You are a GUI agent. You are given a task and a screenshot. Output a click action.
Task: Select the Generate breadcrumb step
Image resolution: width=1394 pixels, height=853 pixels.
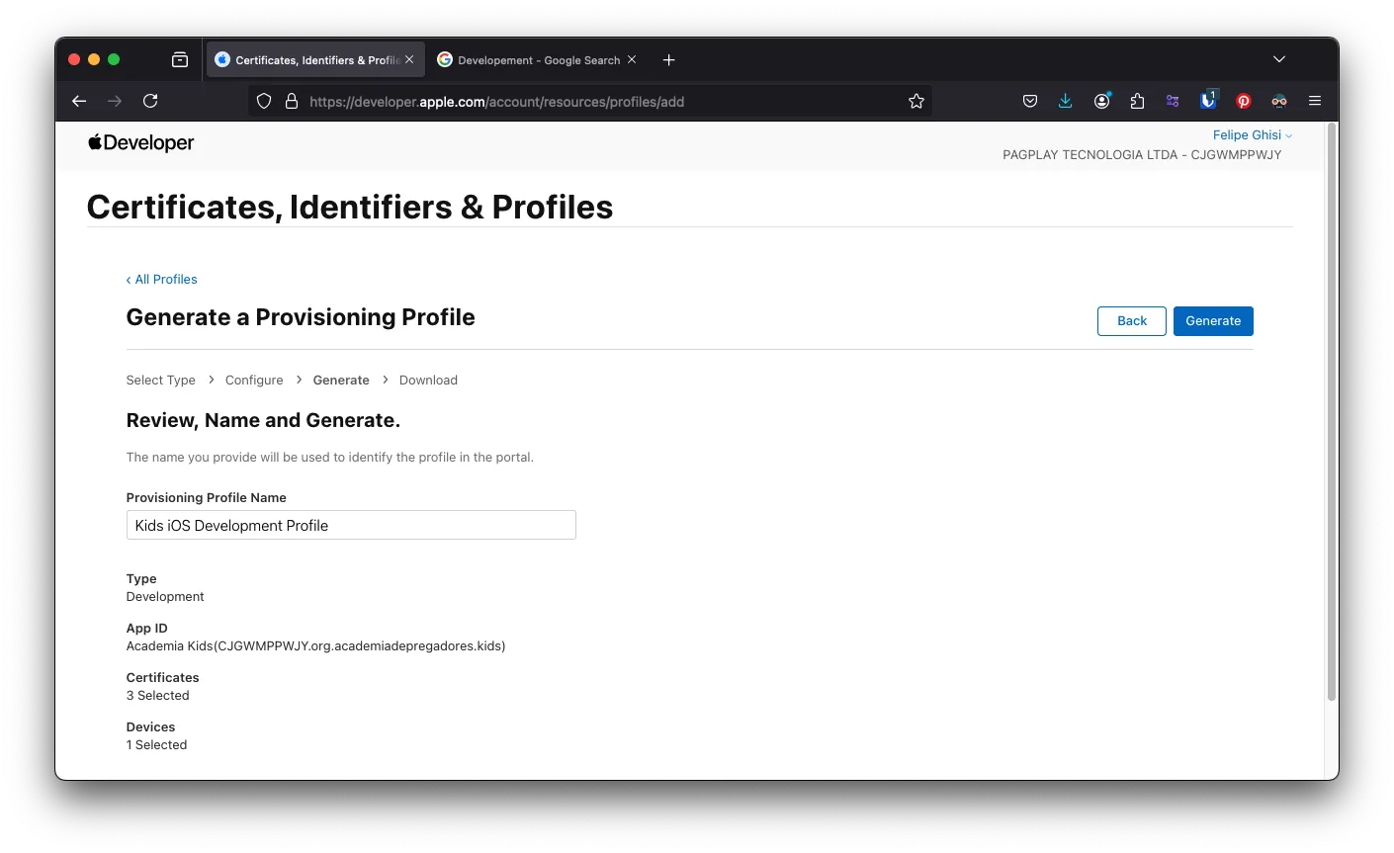click(341, 380)
